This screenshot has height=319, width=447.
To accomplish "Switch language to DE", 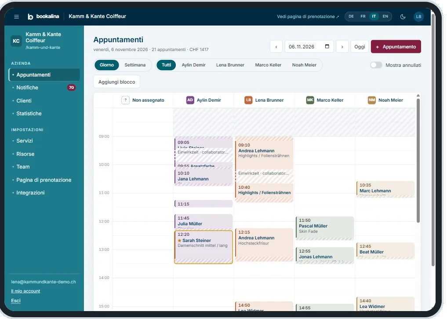I will coord(351,17).
